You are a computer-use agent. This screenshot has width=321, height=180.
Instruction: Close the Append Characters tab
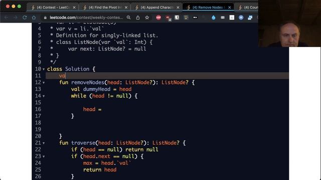pyautogui.click(x=178, y=7)
